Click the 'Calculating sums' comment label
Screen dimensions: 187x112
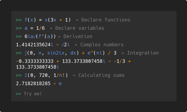(x=101, y=75)
